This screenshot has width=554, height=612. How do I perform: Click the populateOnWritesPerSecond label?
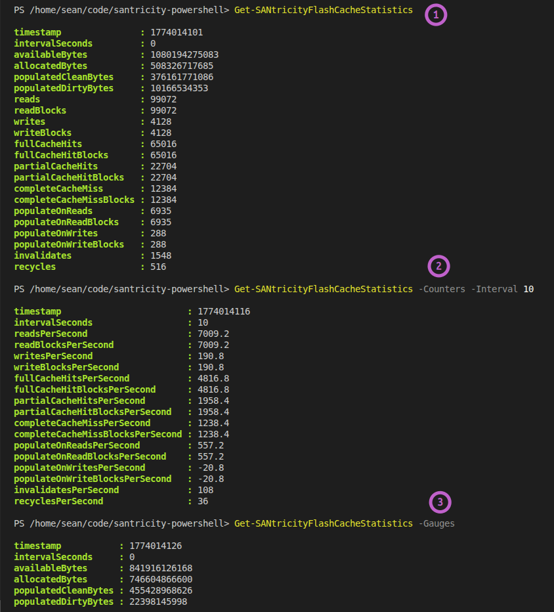click(79, 468)
